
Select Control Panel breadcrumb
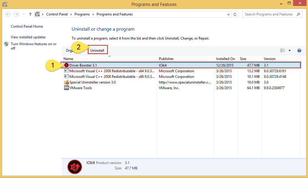pos(57,14)
